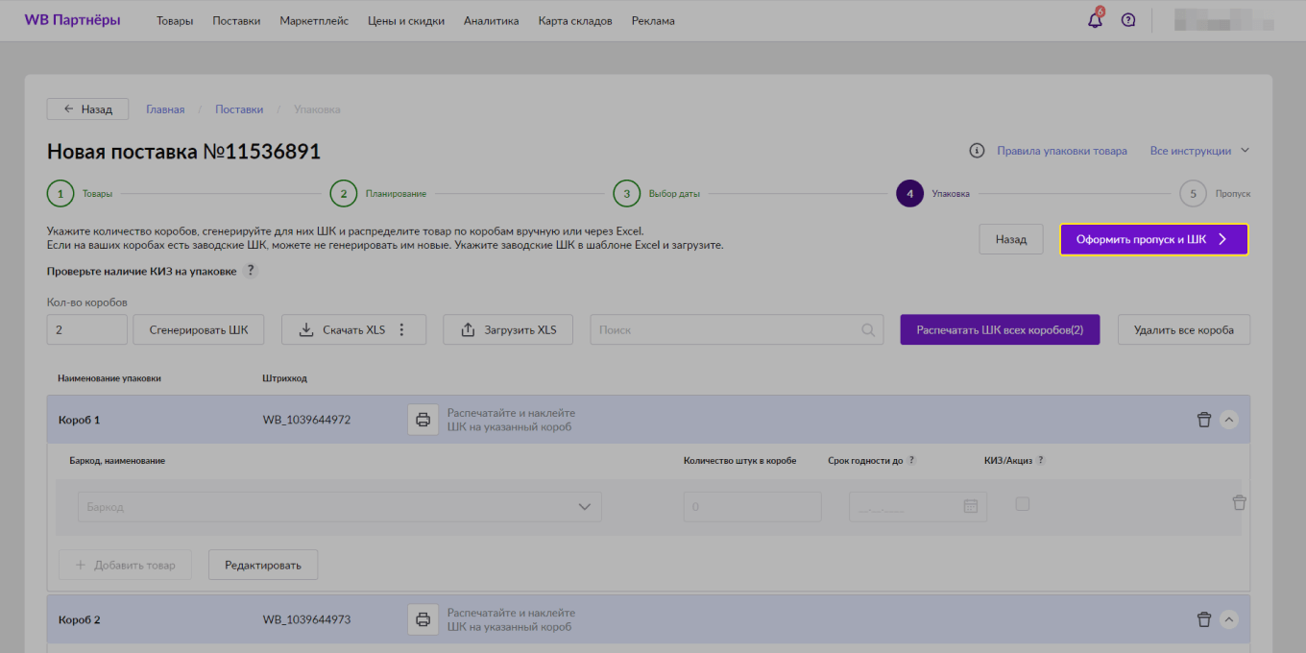
Task: Collapse the Короб 2 section
Action: (1229, 619)
